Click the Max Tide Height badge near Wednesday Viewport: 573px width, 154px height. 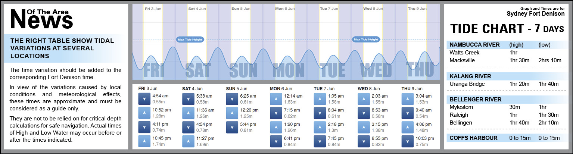coord(366,39)
